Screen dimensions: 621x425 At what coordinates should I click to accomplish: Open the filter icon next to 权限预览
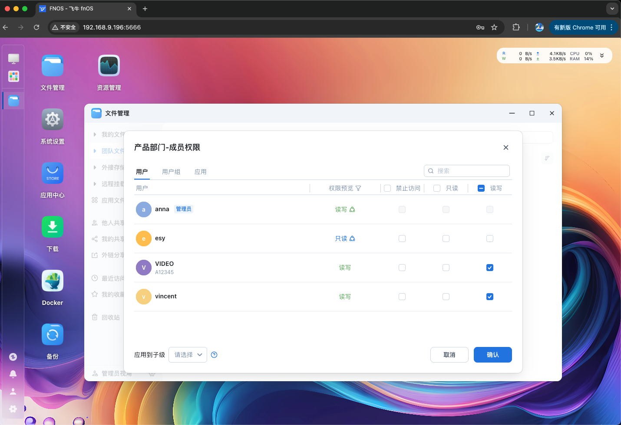(358, 188)
